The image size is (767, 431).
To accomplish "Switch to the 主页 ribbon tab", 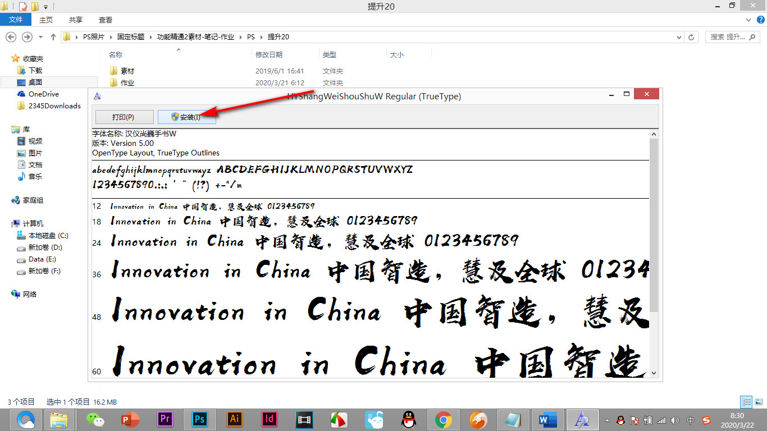I will 46,20.
